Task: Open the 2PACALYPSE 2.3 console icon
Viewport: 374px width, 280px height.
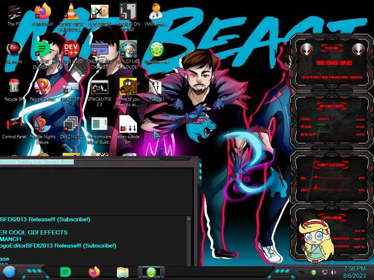Action: coord(99,93)
